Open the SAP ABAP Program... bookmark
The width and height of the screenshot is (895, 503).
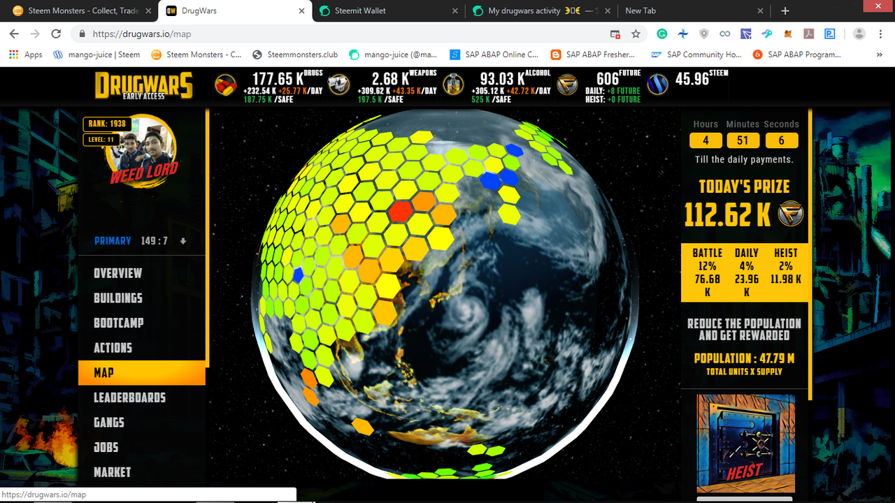797,54
